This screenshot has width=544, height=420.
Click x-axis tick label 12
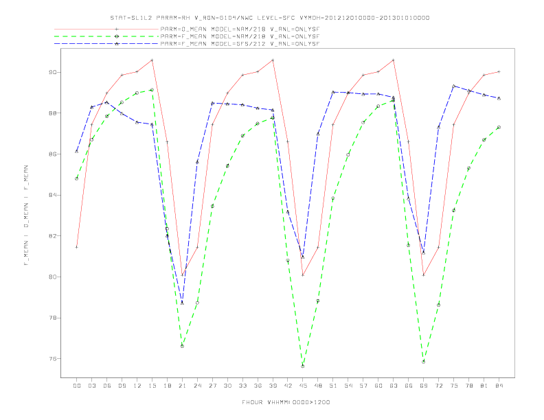[x=137, y=386]
